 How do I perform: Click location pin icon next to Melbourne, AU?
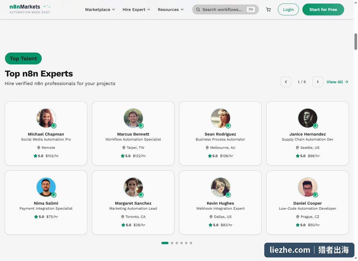click(x=207, y=148)
